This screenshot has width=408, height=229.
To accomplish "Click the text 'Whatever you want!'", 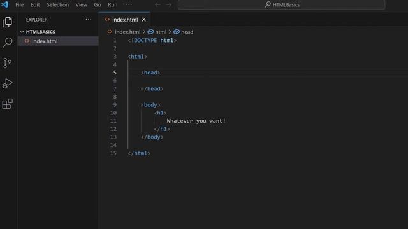I will [x=196, y=121].
